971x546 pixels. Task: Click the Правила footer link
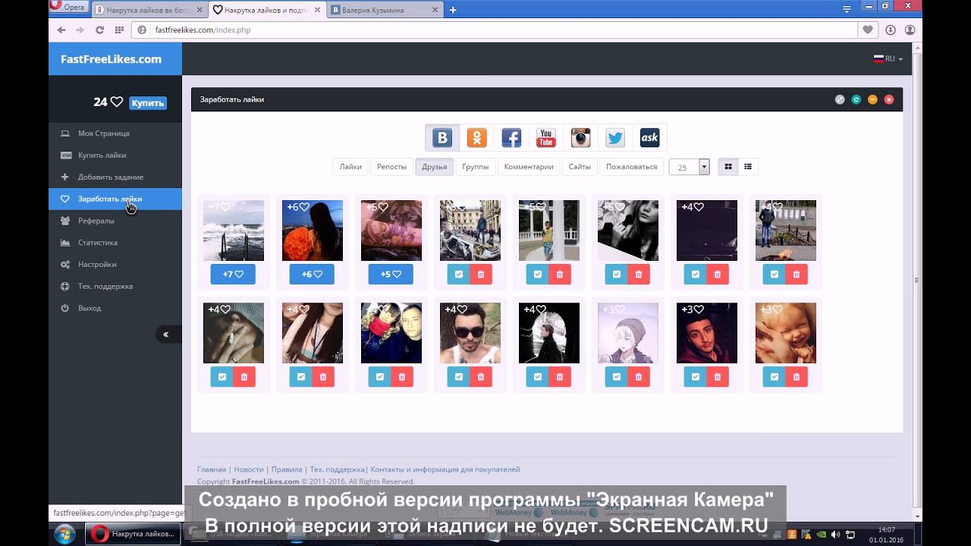pyautogui.click(x=287, y=469)
